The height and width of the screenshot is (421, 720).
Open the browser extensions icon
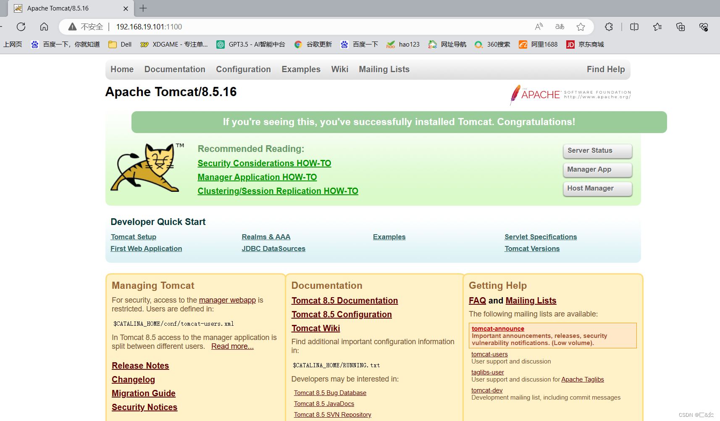(x=609, y=27)
